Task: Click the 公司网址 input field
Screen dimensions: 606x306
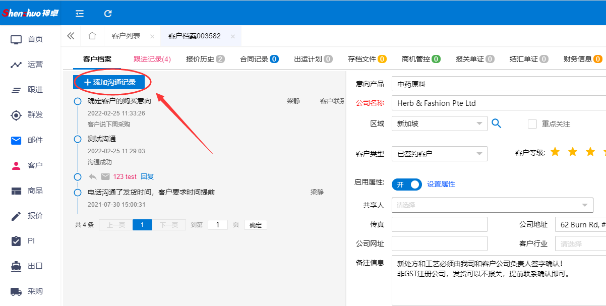Action: coord(439,243)
